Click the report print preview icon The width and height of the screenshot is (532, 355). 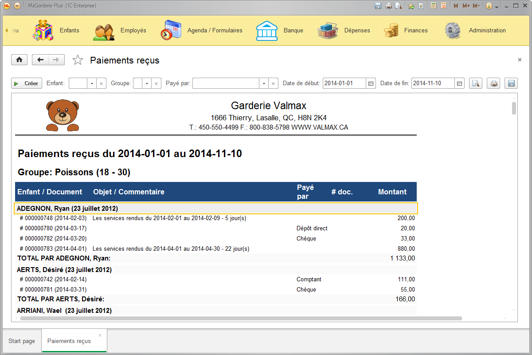pyautogui.click(x=476, y=83)
